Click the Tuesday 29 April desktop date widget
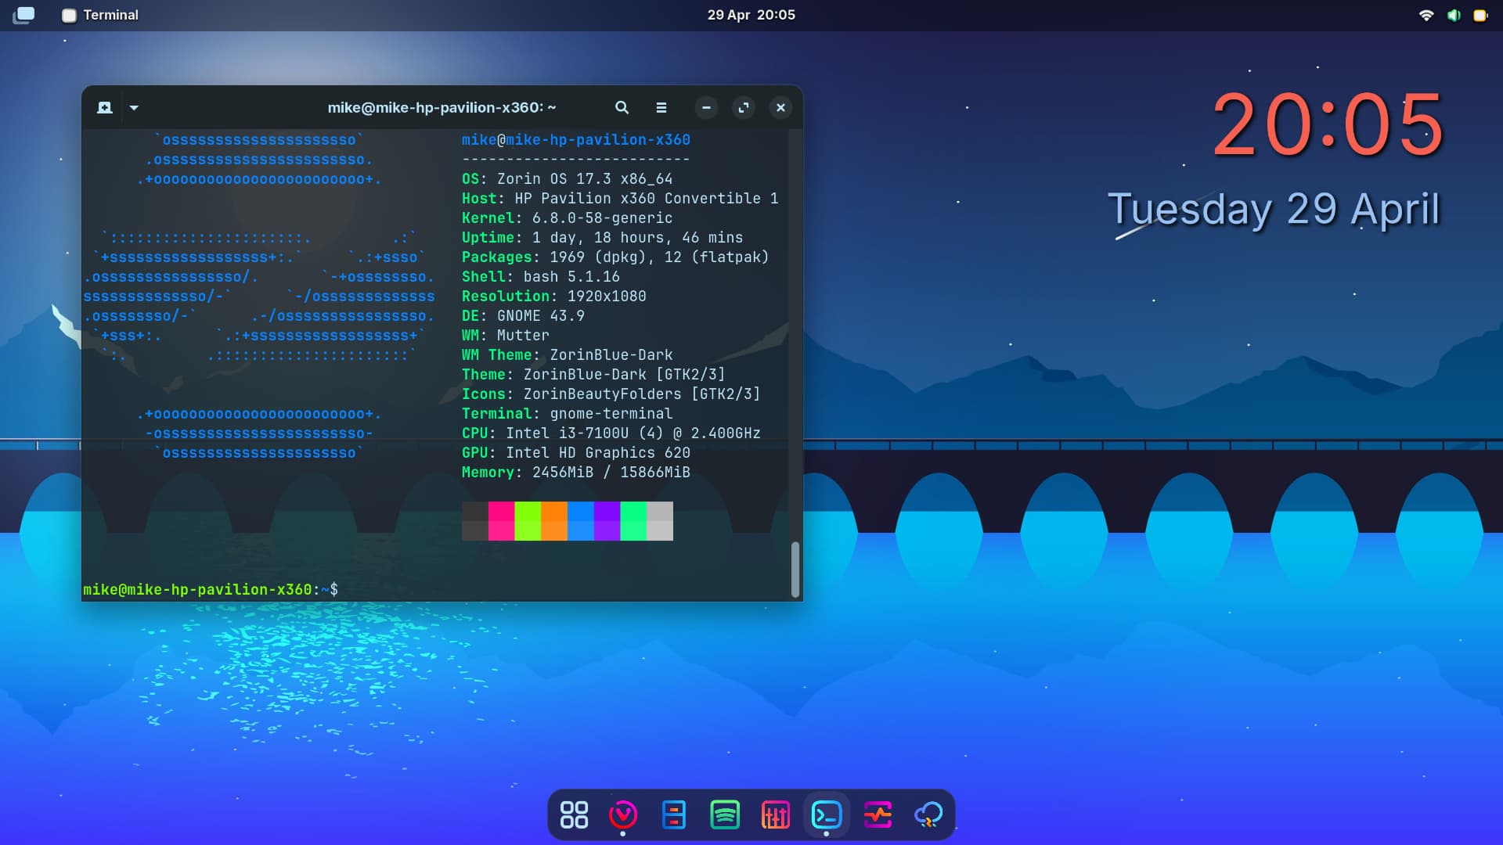 pyautogui.click(x=1274, y=209)
